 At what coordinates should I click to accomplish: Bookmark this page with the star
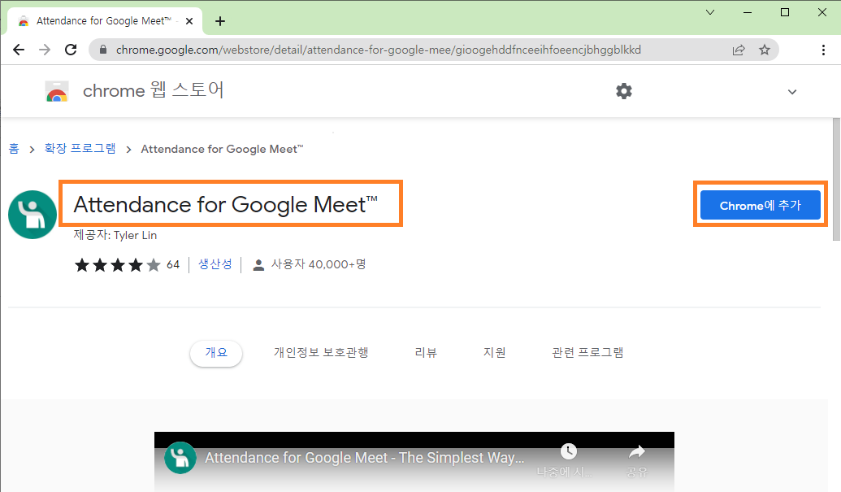point(765,50)
